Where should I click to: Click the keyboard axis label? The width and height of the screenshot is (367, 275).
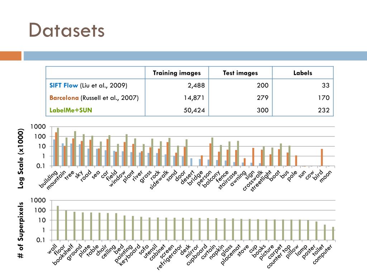tap(130, 255)
